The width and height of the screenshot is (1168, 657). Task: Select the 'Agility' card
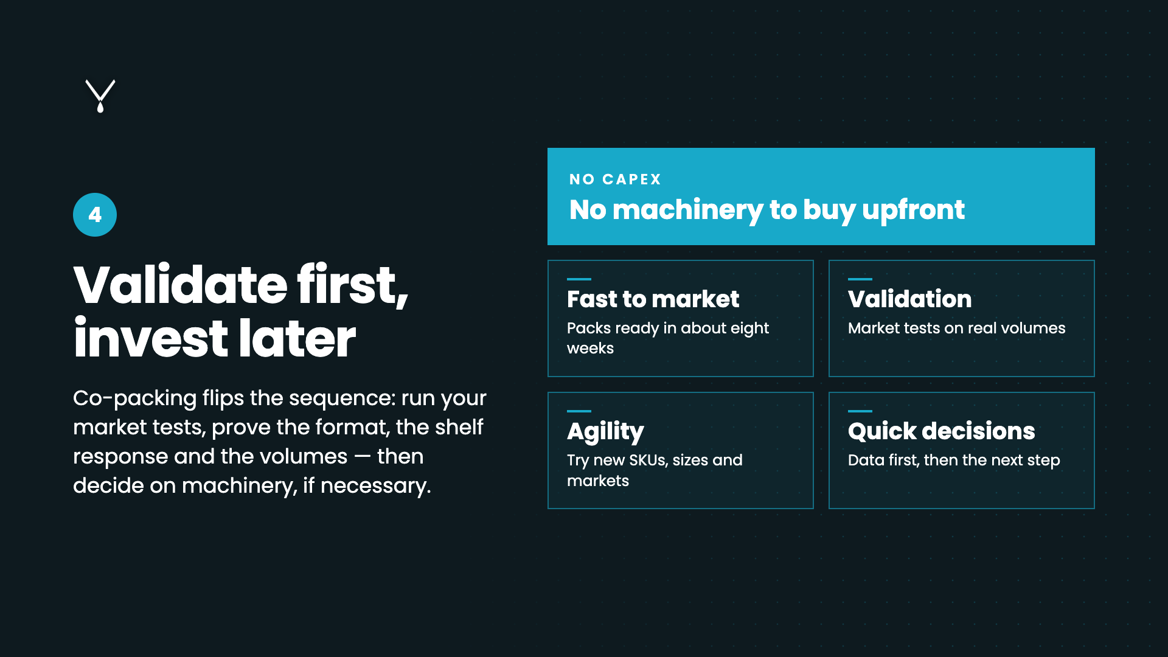point(681,450)
